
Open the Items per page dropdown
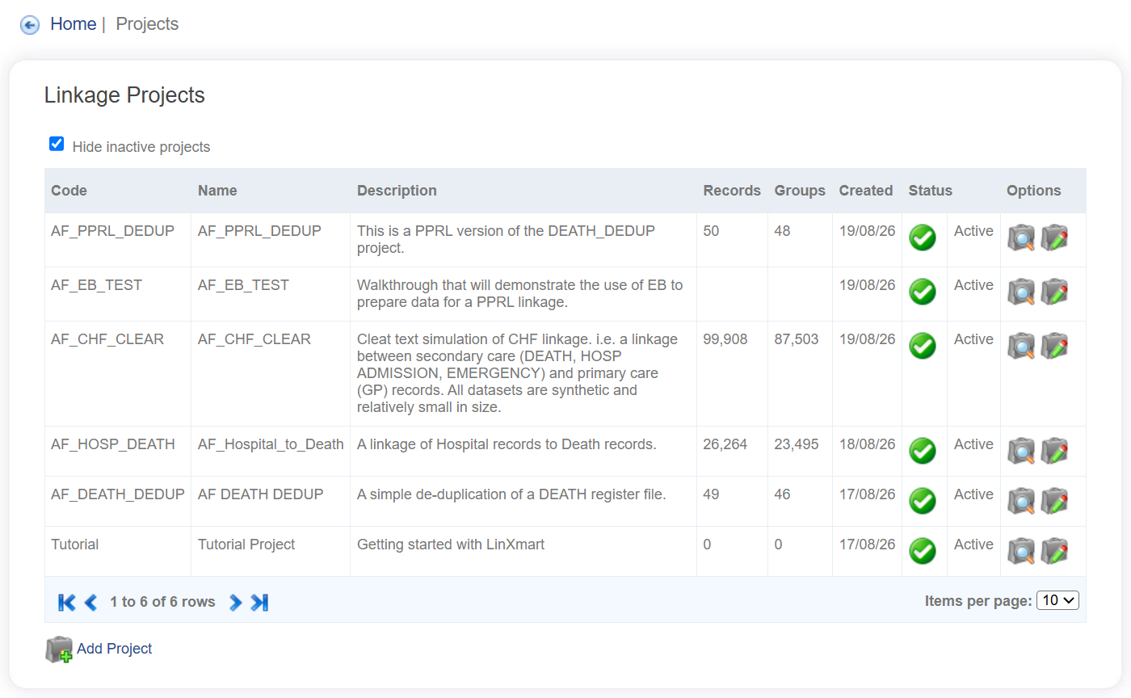(1057, 600)
